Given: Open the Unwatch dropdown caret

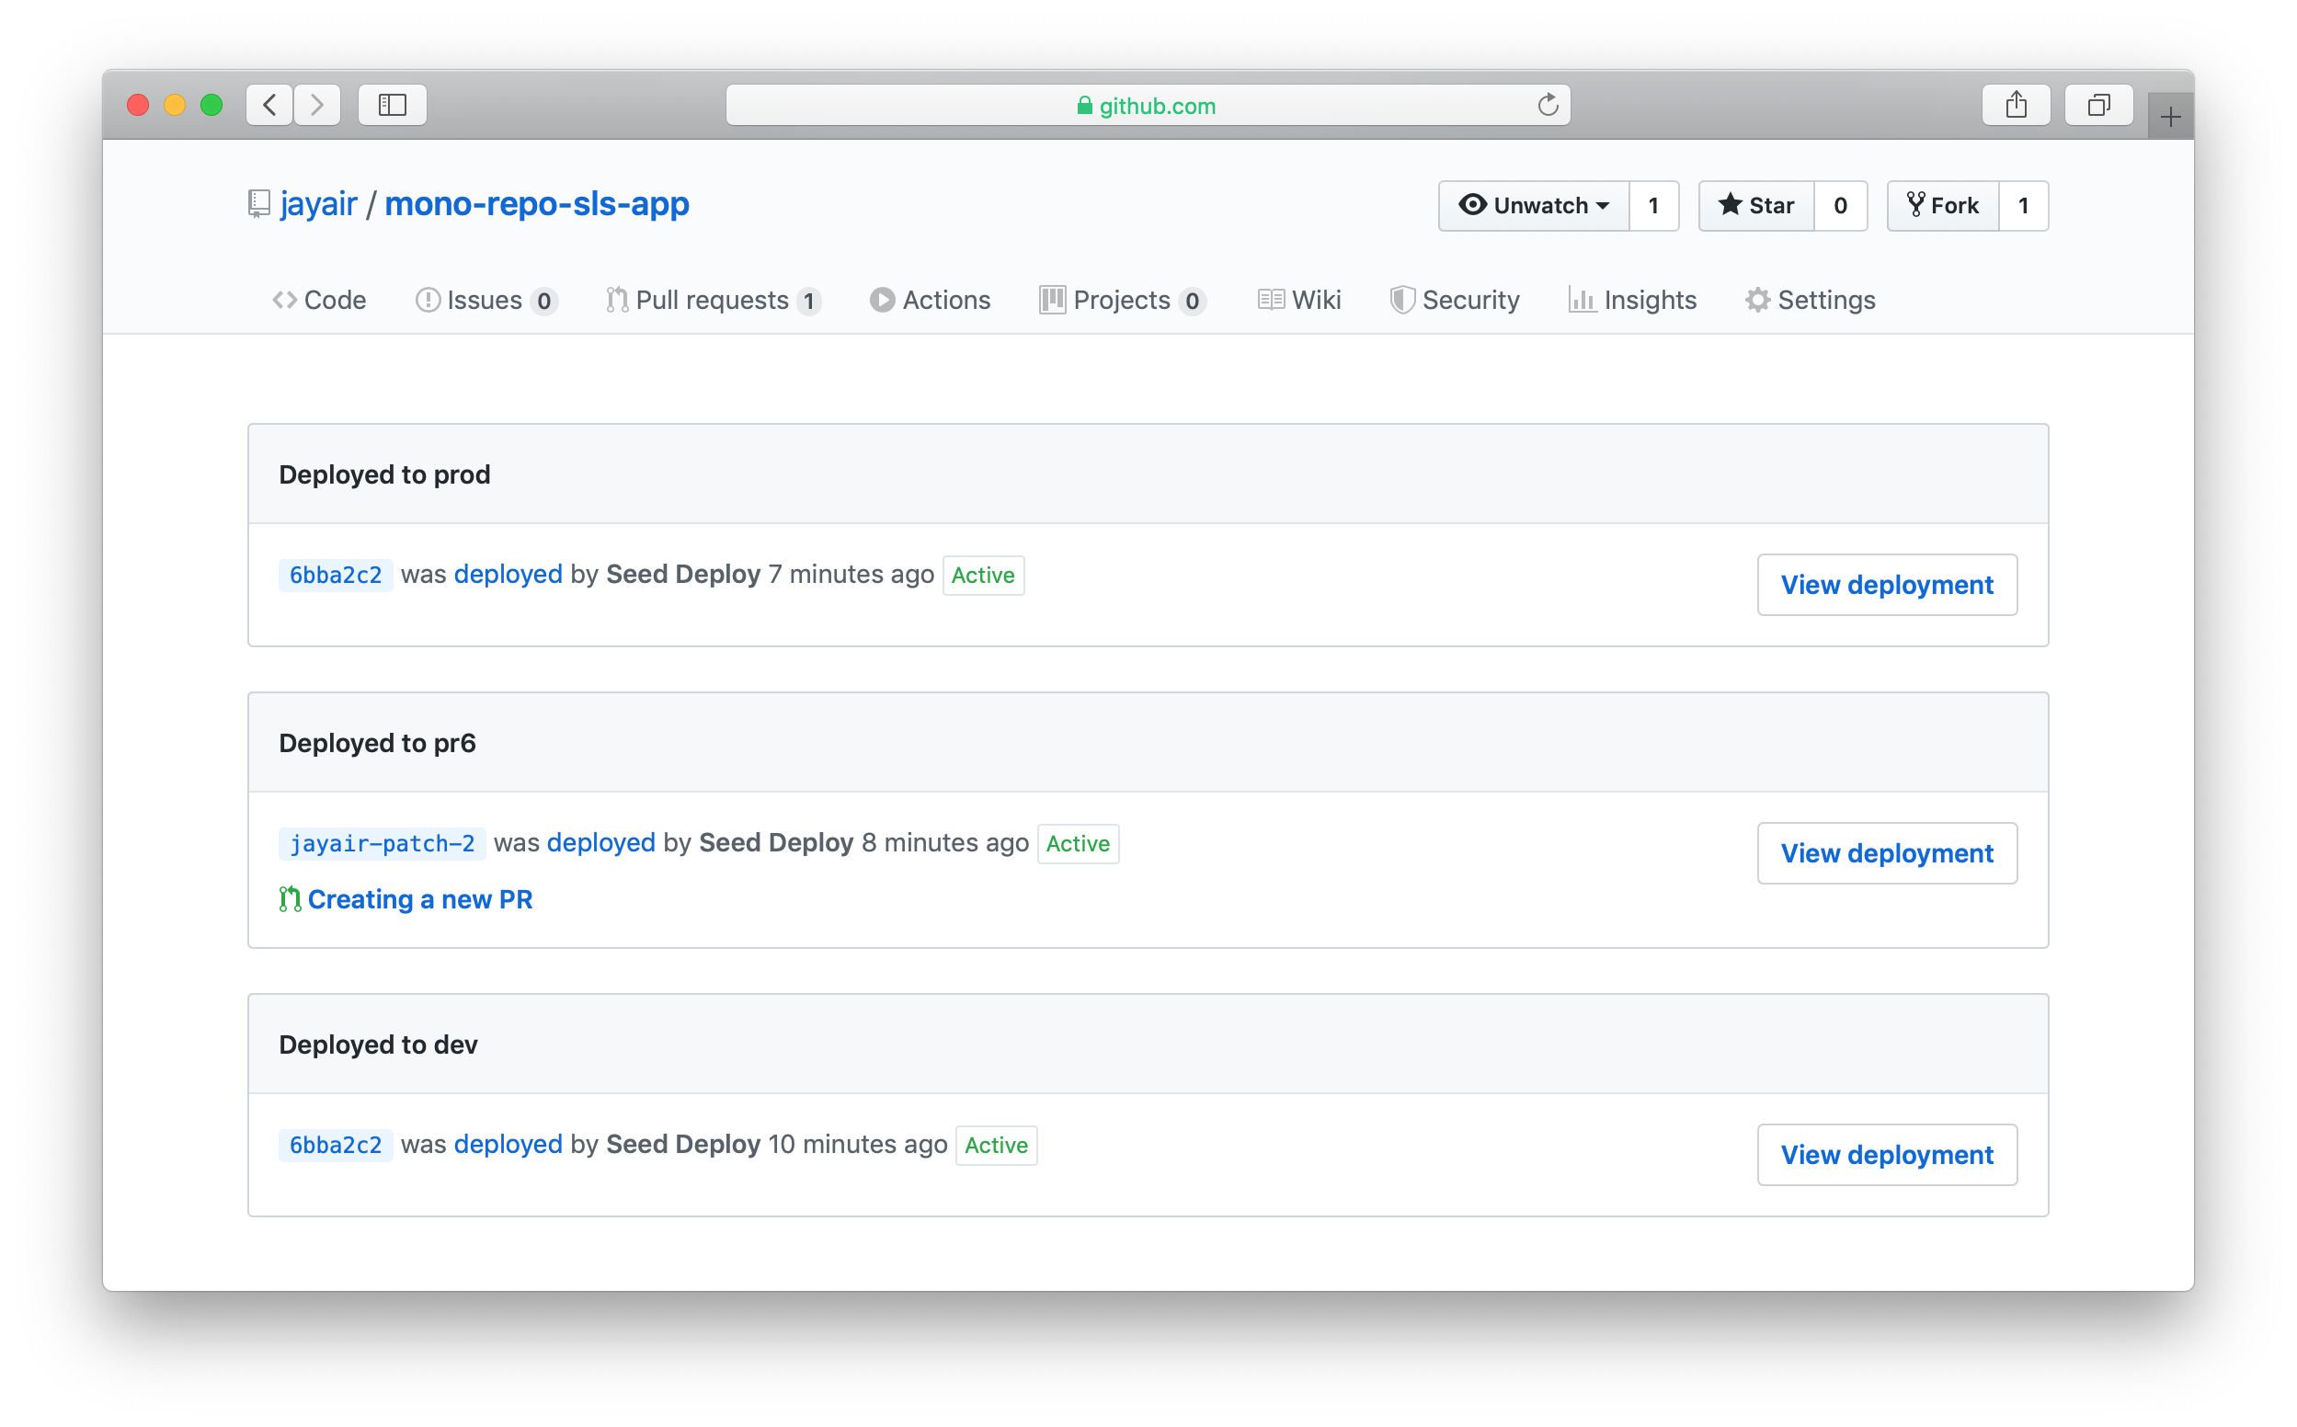Looking at the screenshot, I should 1605,205.
